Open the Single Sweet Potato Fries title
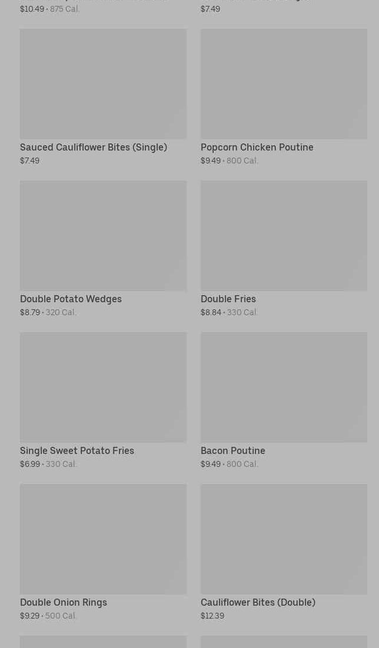This screenshot has width=379, height=648. (77, 451)
